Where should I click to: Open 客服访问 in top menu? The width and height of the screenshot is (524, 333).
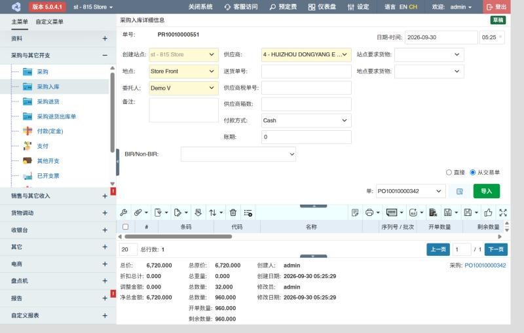pyautogui.click(x=241, y=7)
